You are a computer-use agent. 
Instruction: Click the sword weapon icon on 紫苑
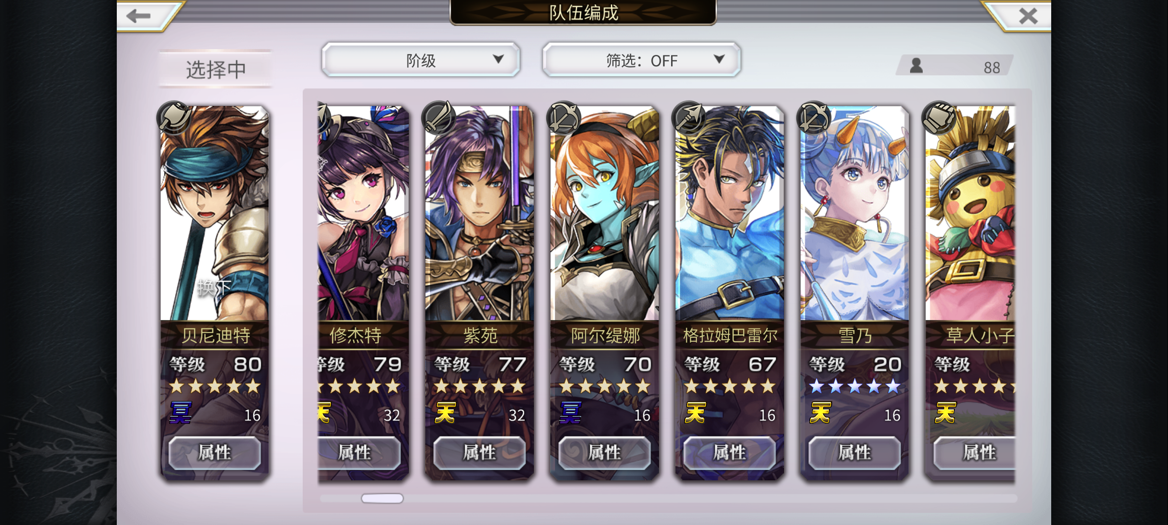[x=438, y=118]
